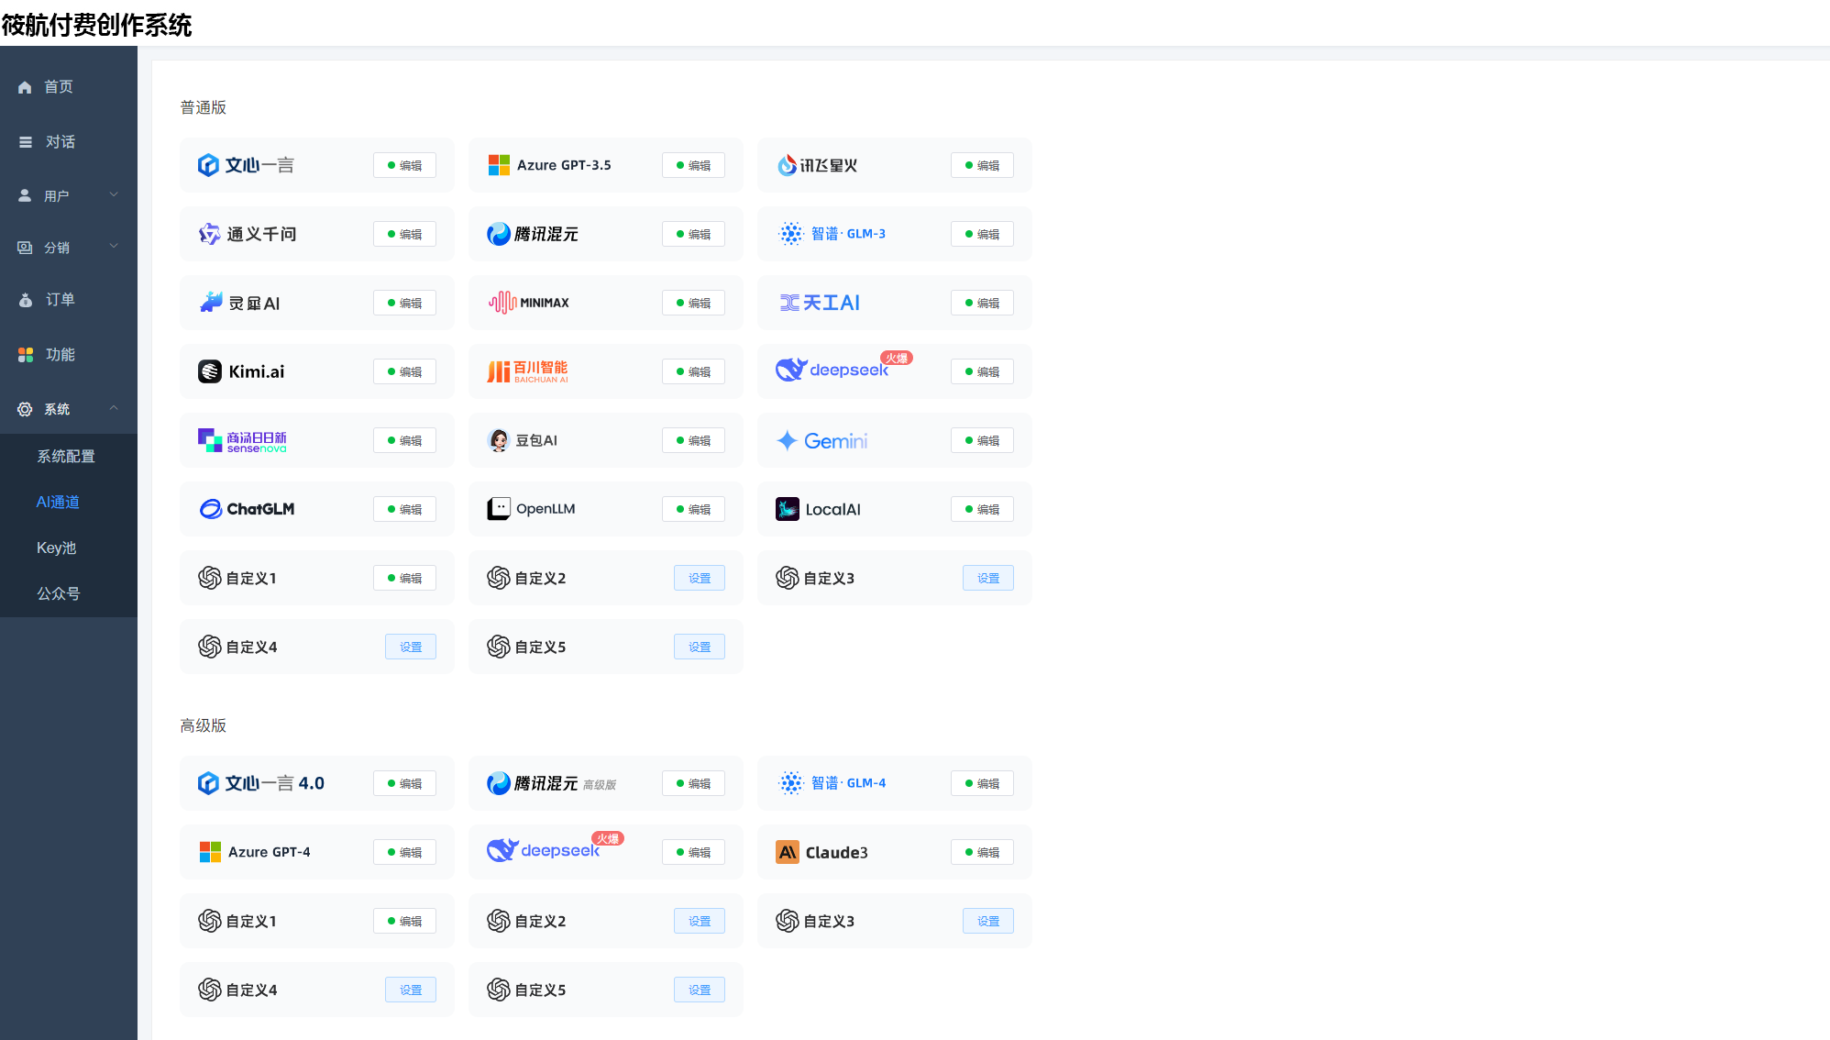Click 设置 button for 高级版 自定义5
The width and height of the screenshot is (1830, 1040).
tap(700, 990)
